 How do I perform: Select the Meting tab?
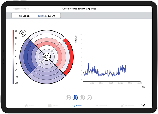point(77,105)
